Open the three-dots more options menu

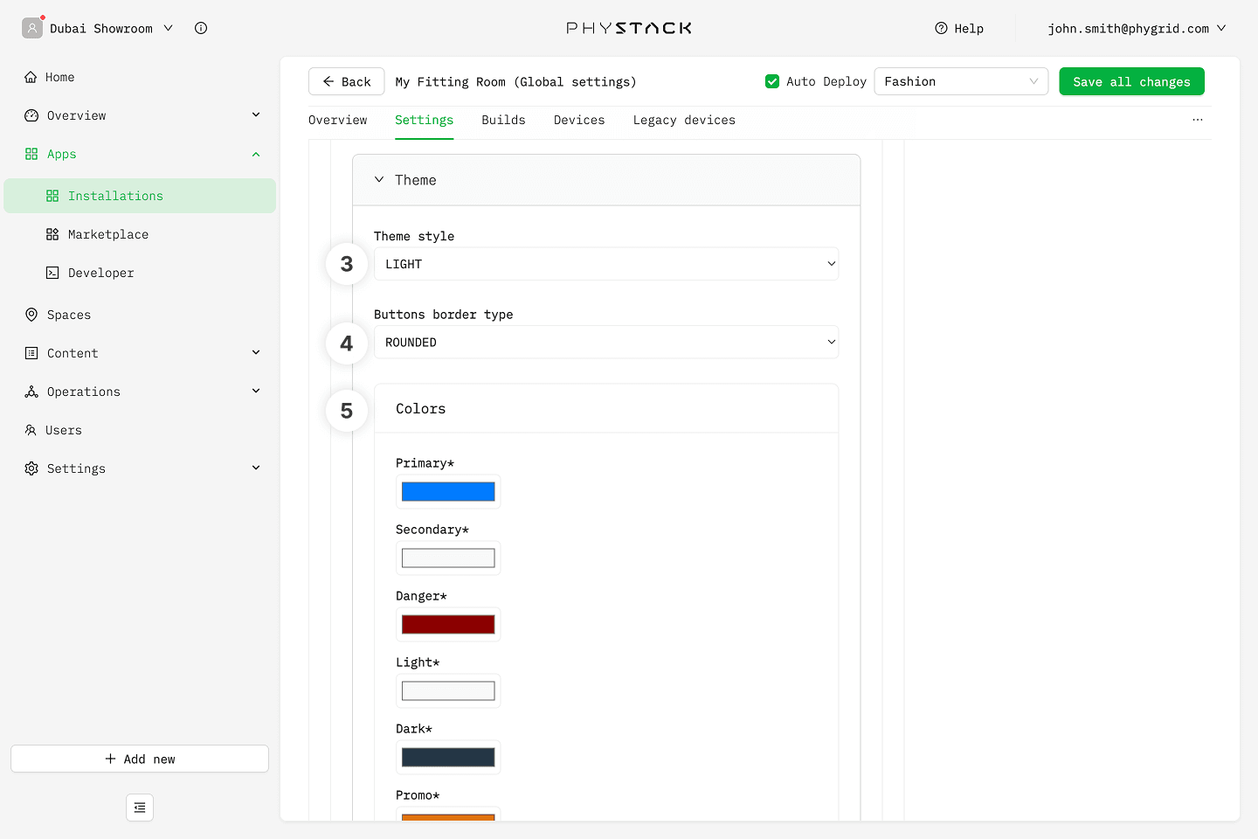[1198, 120]
